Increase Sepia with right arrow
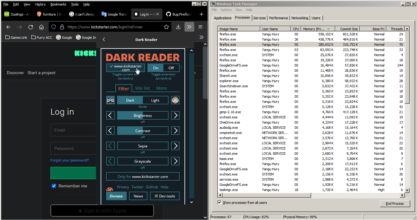 (x=175, y=146)
